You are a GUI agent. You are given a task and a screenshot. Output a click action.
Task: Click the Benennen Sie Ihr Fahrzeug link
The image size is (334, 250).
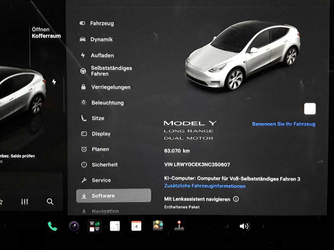(284, 124)
